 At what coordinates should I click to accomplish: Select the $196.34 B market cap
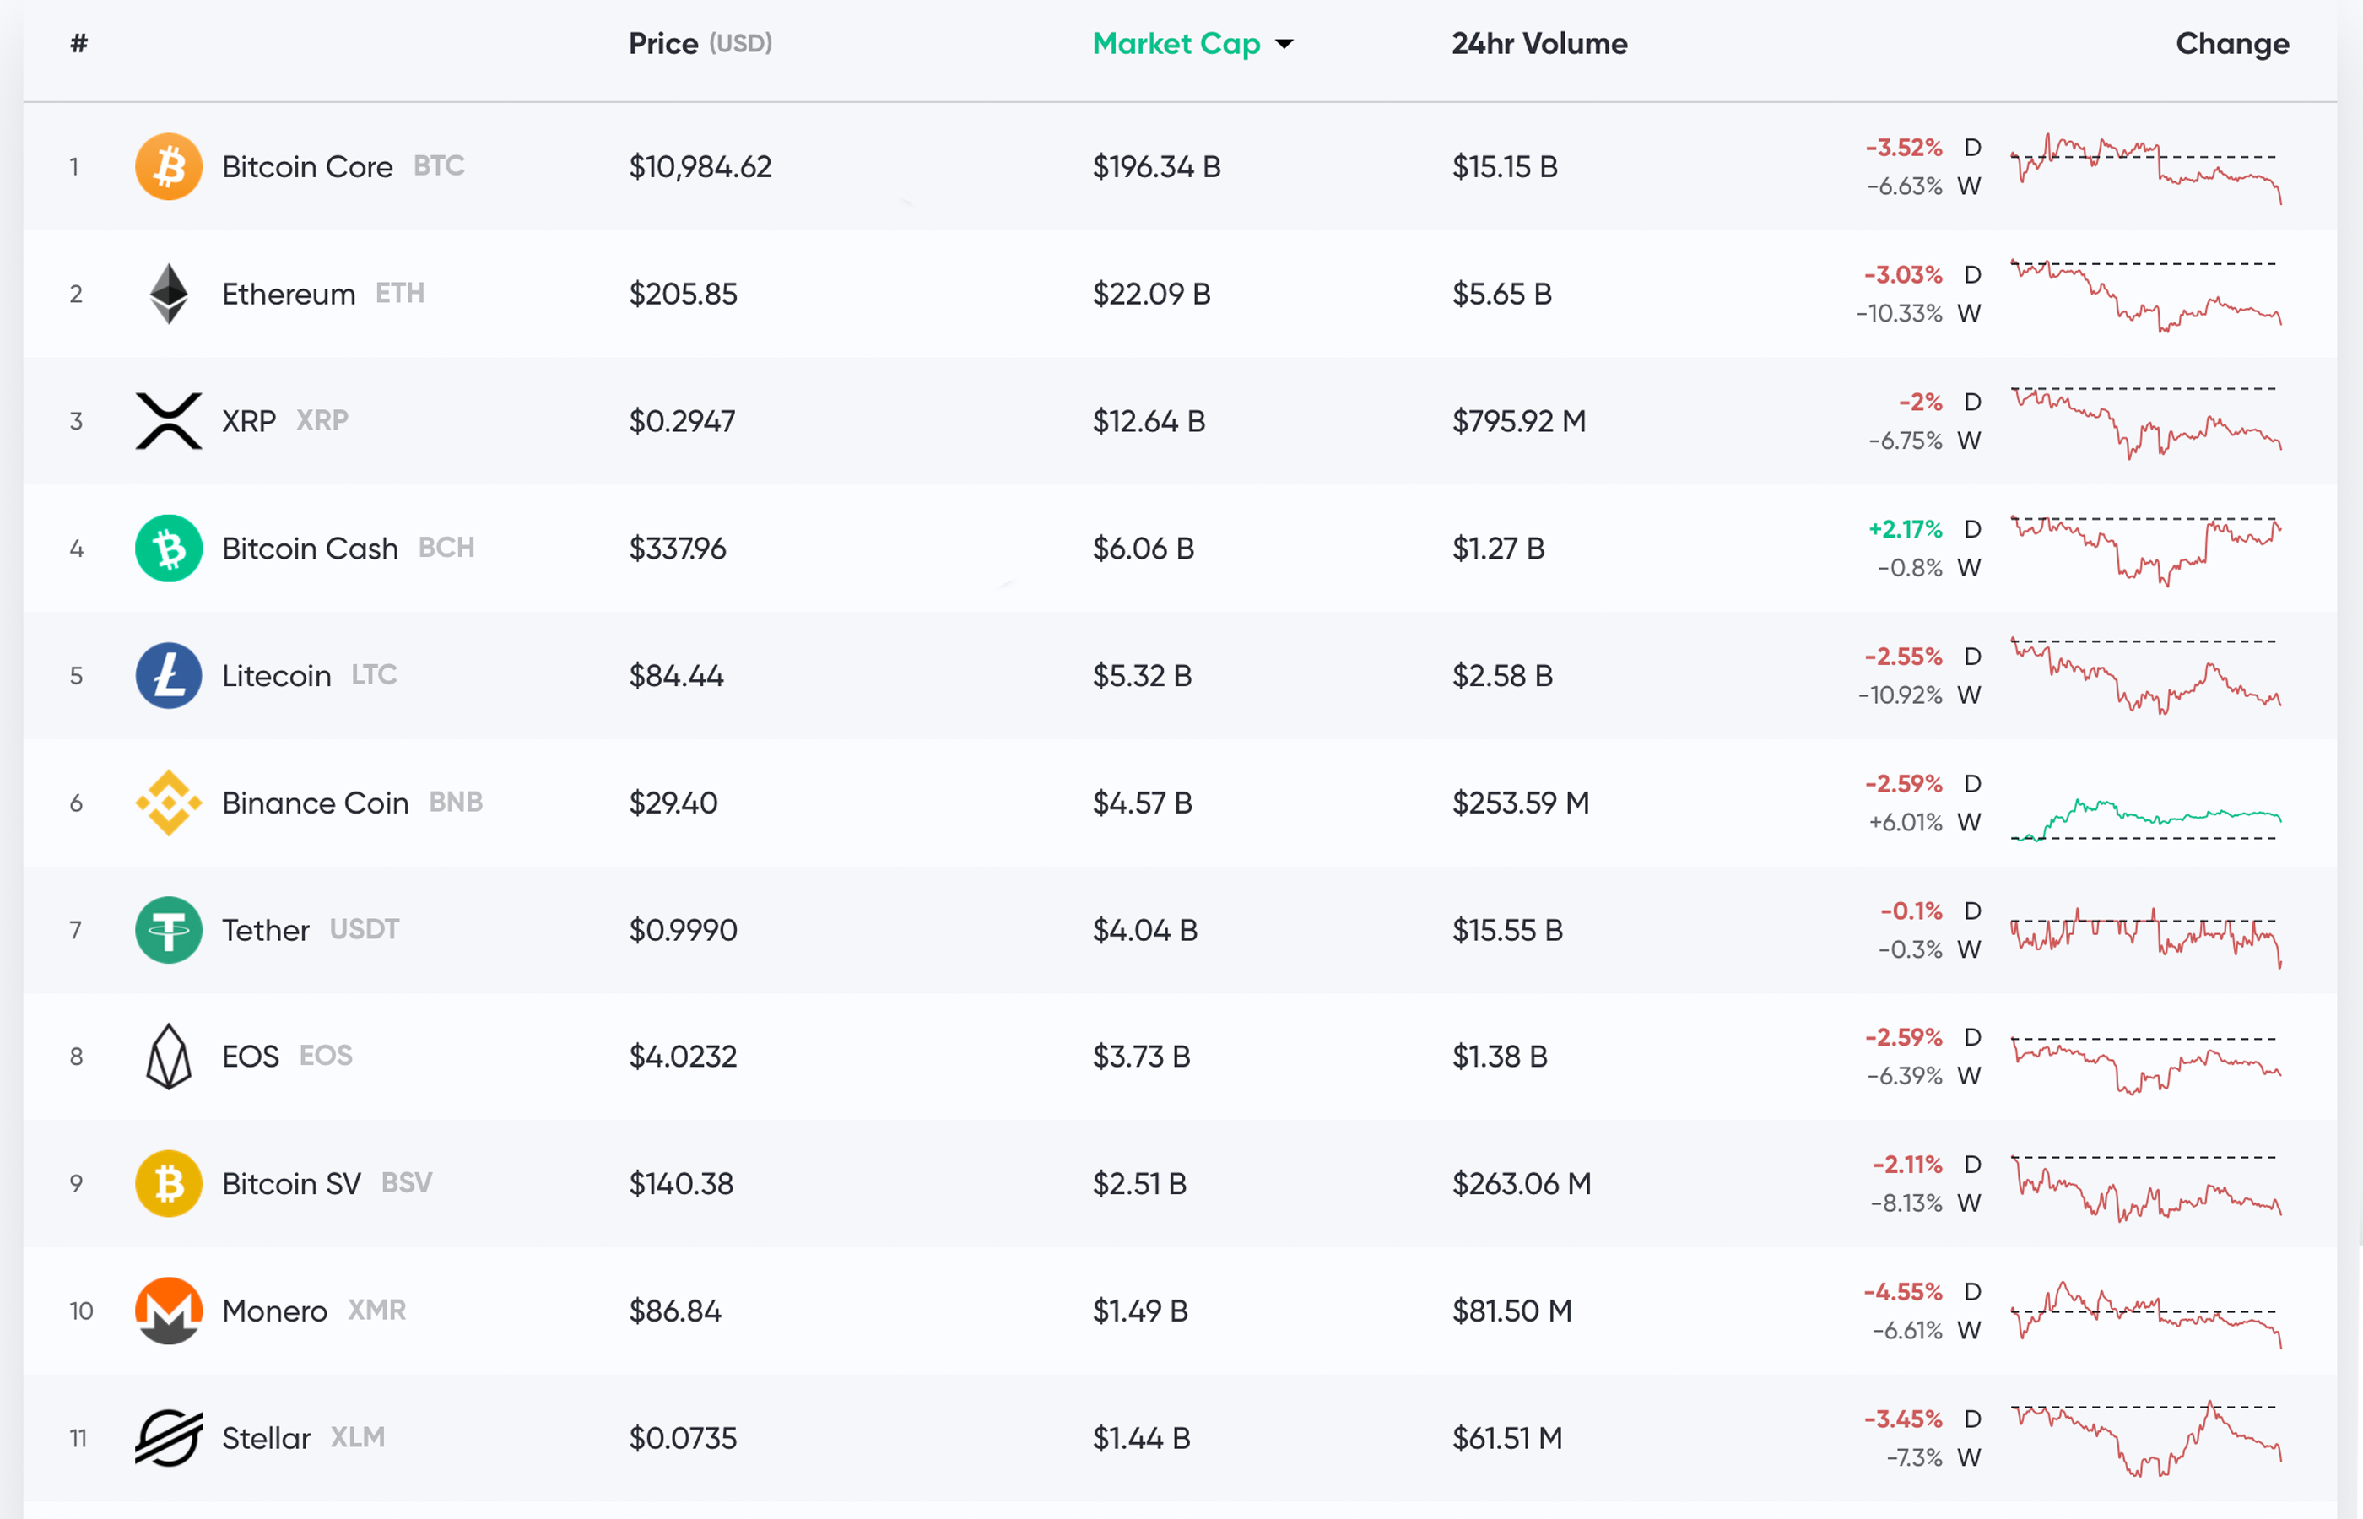[1157, 167]
